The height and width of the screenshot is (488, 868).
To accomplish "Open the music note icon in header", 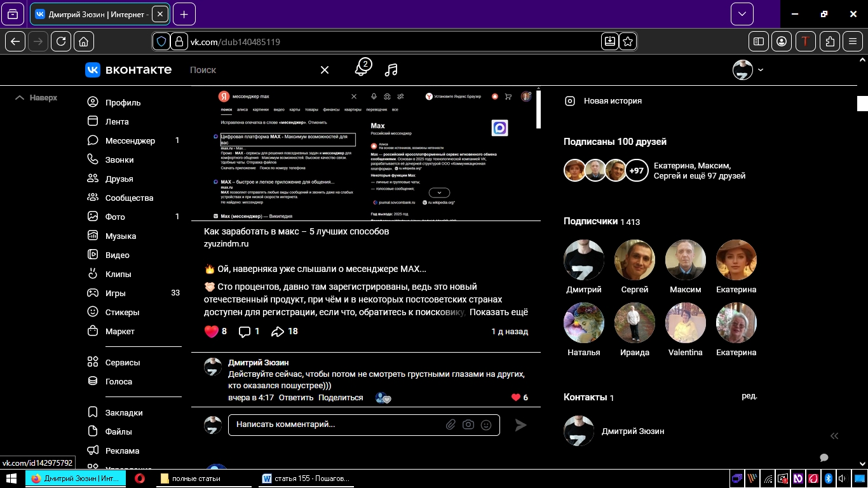I will click(391, 70).
